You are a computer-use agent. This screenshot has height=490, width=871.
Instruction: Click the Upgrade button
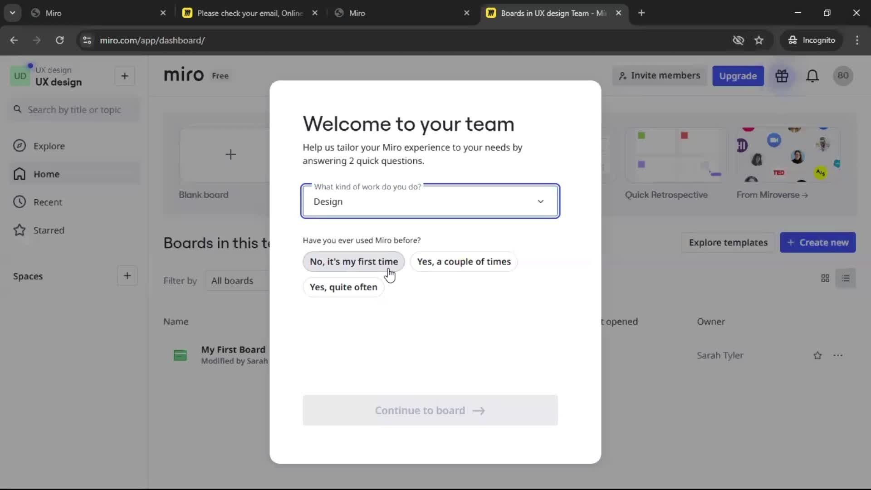tap(738, 76)
